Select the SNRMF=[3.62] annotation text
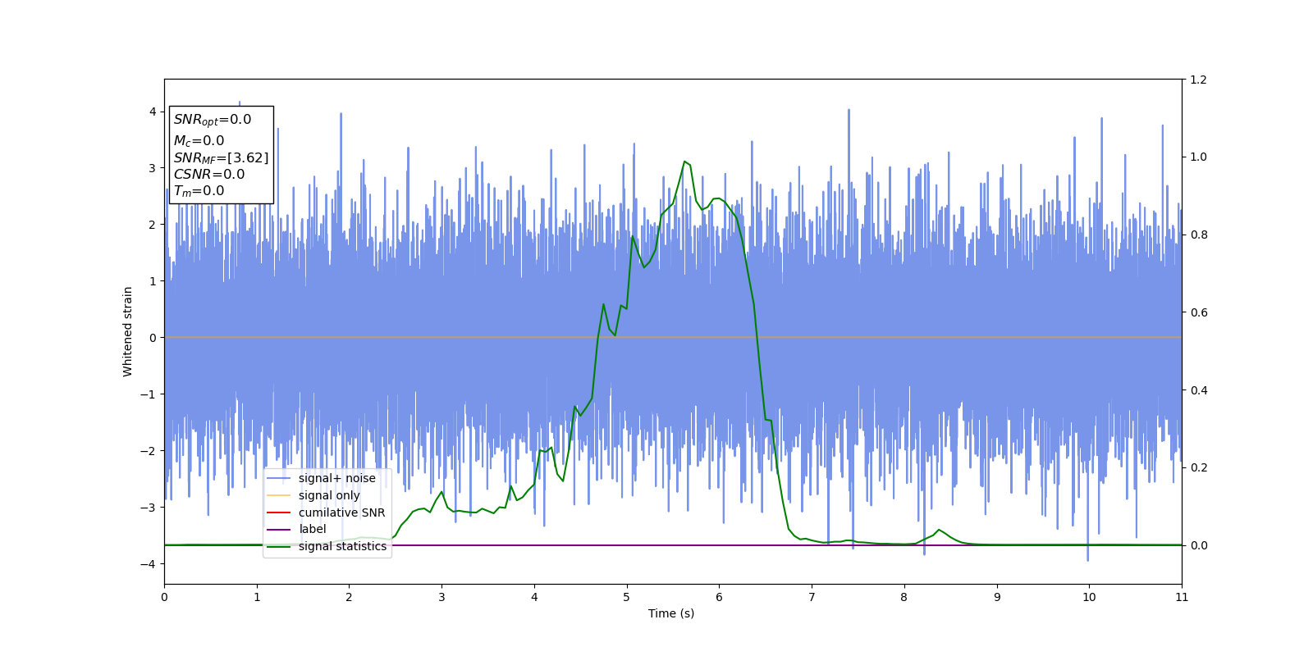The image size is (1313, 656). pyautogui.click(x=221, y=158)
